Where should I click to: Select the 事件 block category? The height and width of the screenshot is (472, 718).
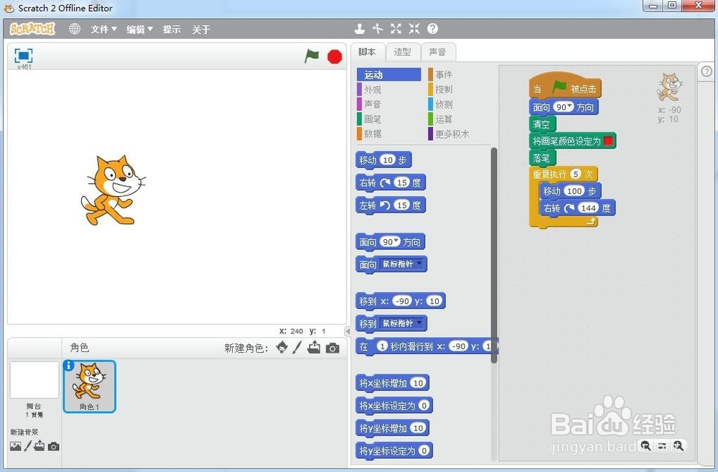click(x=459, y=75)
